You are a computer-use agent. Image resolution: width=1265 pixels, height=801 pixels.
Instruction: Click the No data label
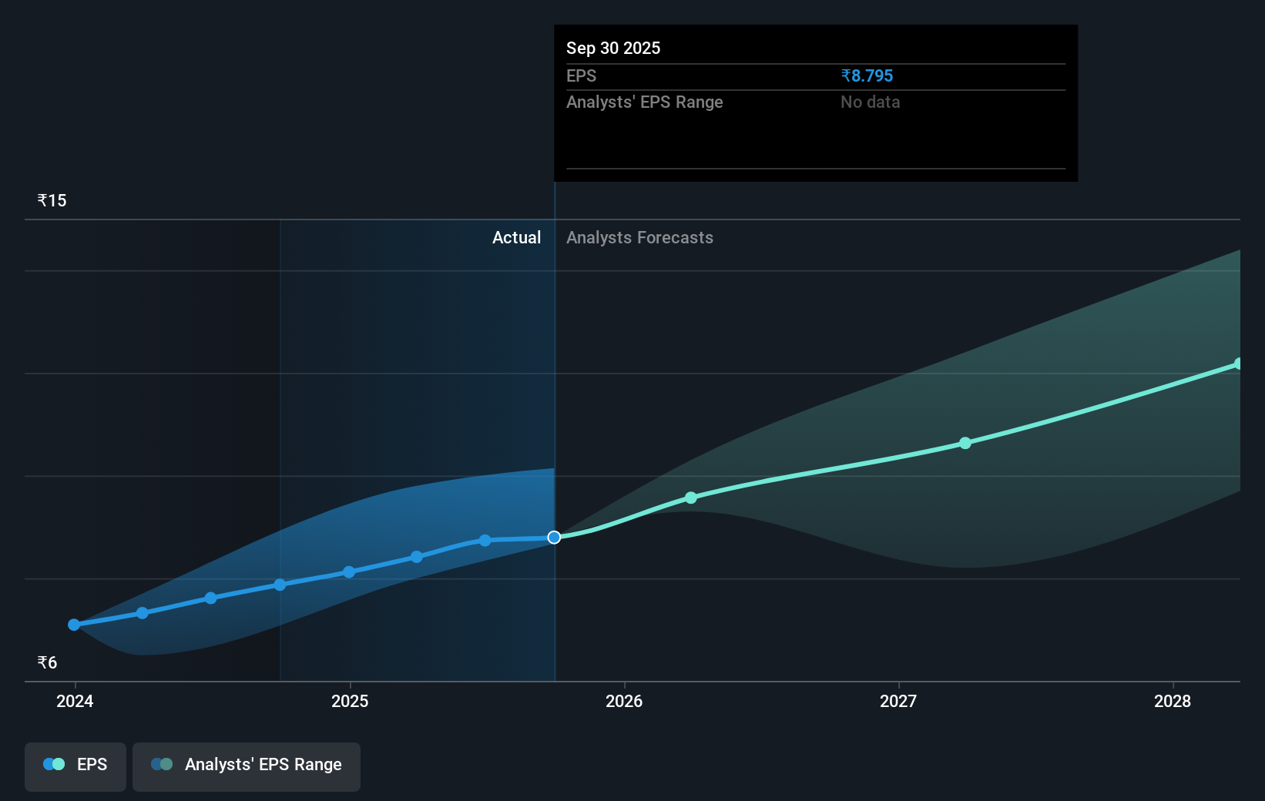coord(870,102)
